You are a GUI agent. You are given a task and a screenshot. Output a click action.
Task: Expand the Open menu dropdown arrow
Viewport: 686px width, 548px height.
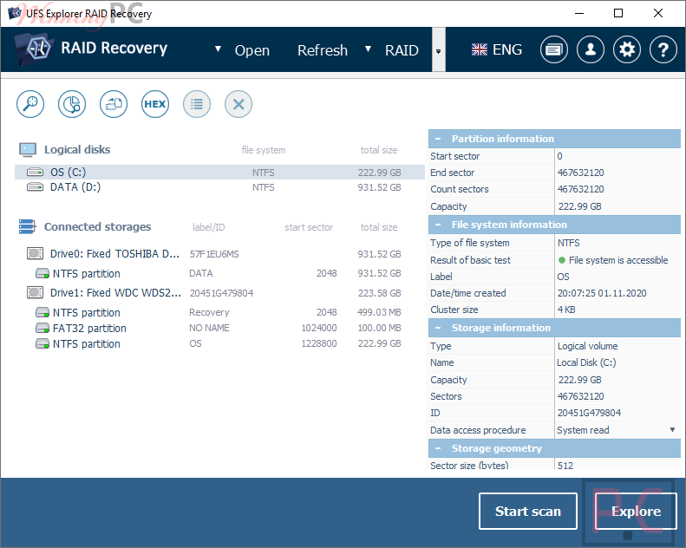(x=218, y=49)
